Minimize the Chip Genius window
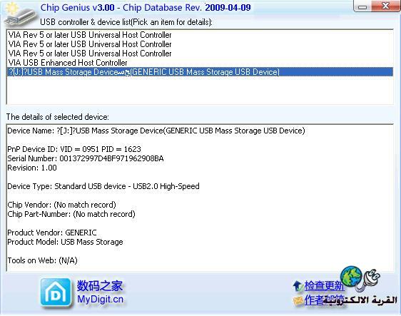401x316 pixels. [x=362, y=6]
